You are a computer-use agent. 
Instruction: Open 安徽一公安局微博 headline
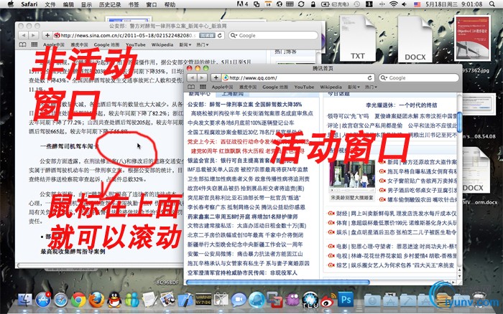pos(245,254)
